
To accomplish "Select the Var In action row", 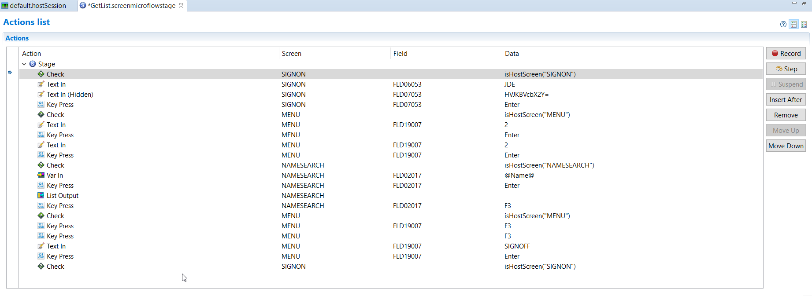I will pos(391,175).
